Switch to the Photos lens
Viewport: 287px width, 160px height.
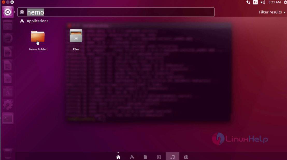186,157
